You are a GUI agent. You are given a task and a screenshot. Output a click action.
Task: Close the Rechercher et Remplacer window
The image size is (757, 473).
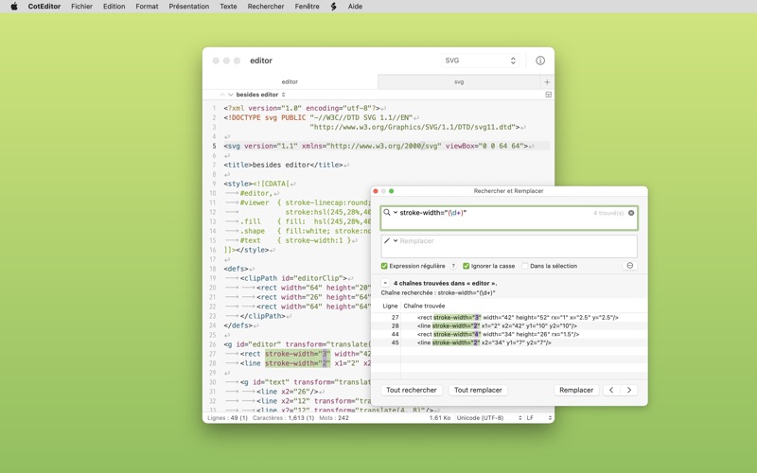(x=376, y=191)
